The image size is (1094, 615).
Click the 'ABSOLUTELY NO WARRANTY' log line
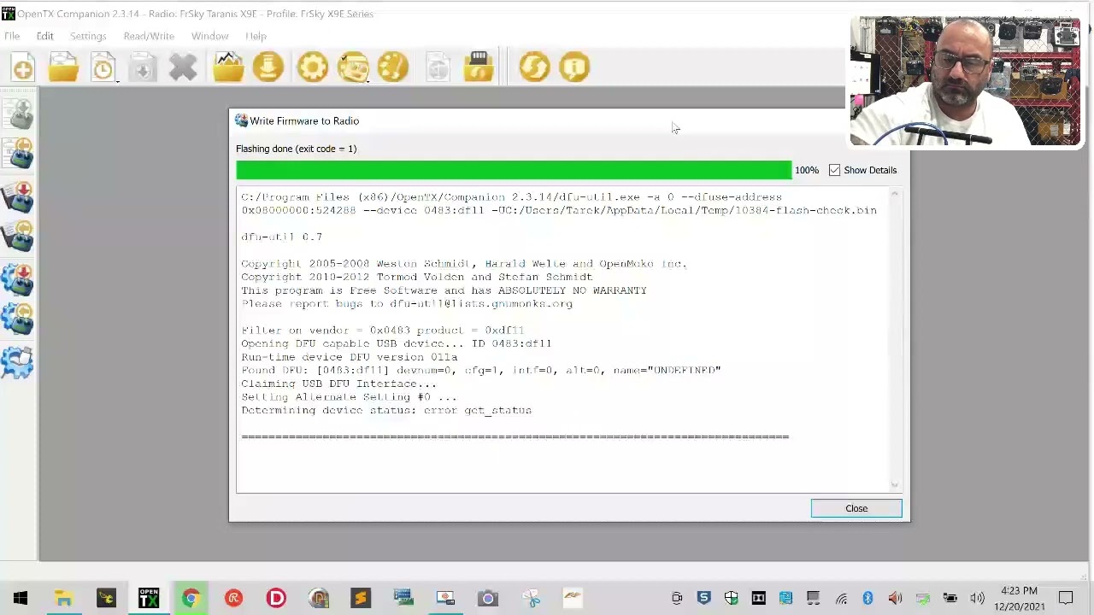[x=444, y=290]
